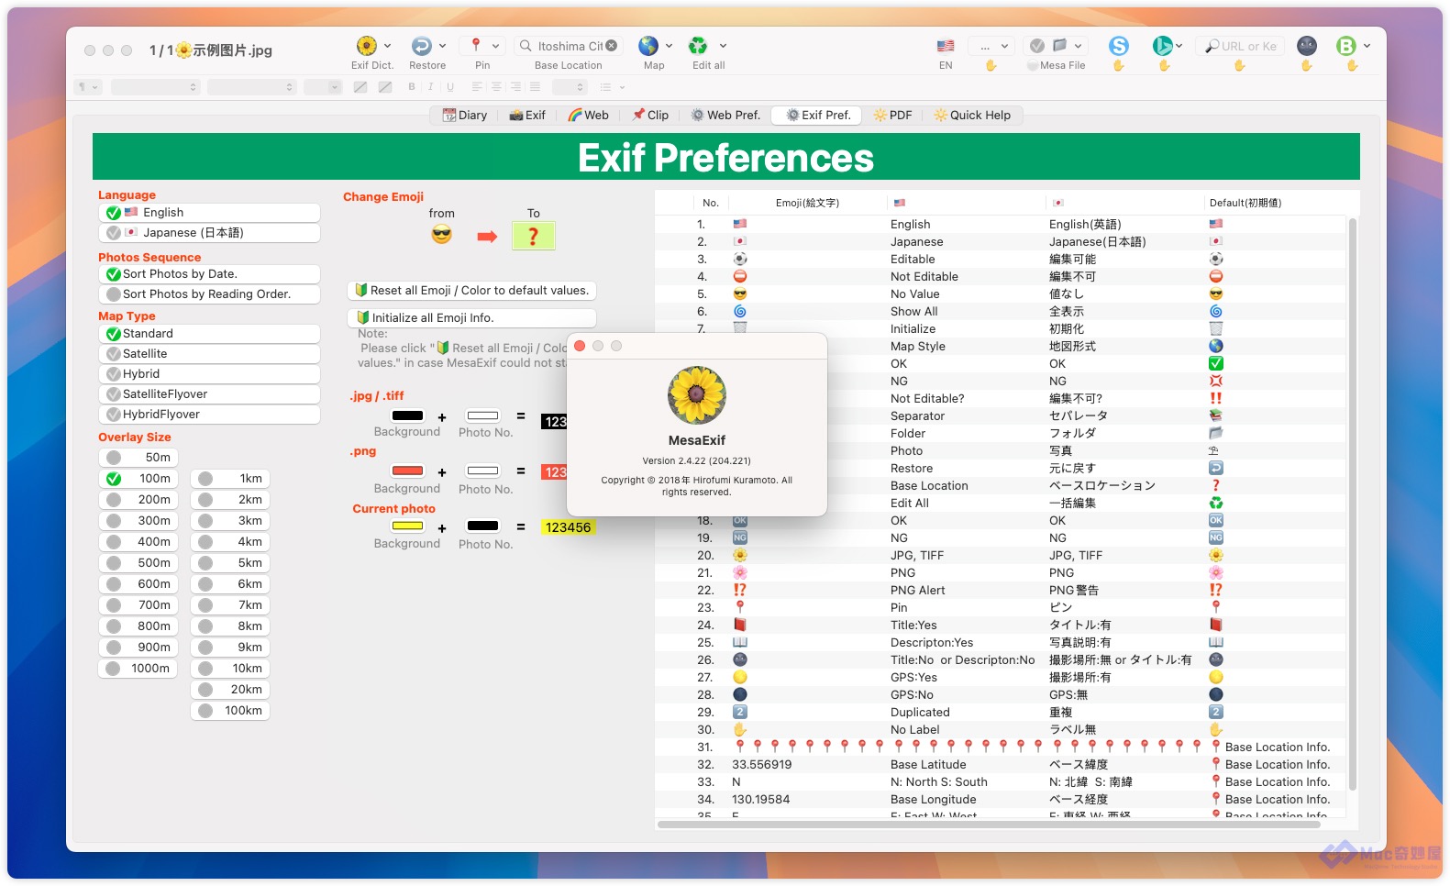Select Japanese (日本語) language option
Image resolution: width=1450 pixels, height=886 pixels.
point(209,233)
